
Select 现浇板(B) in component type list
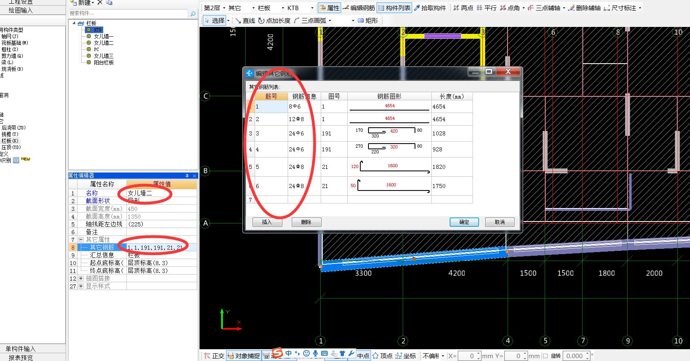tap(12, 69)
